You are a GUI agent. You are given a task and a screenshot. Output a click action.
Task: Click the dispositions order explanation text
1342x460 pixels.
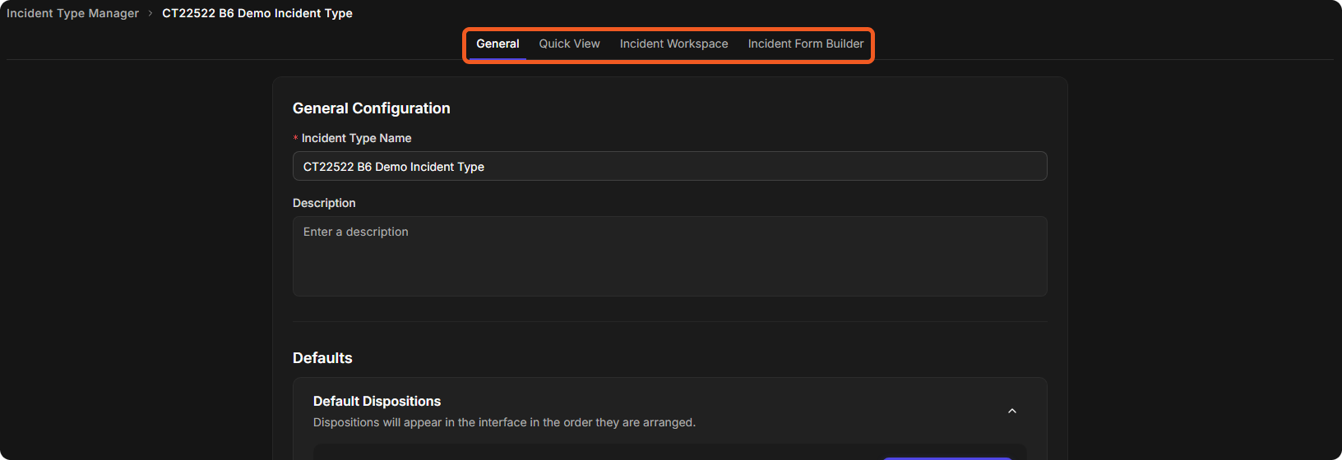click(x=504, y=422)
